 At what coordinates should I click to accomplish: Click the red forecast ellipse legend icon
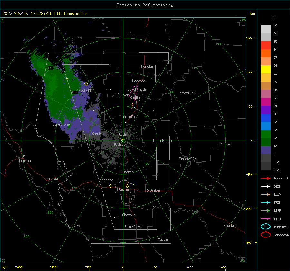click(x=266, y=235)
